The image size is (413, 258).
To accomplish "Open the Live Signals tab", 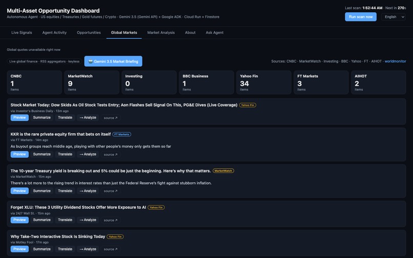I will (x=22, y=33).
